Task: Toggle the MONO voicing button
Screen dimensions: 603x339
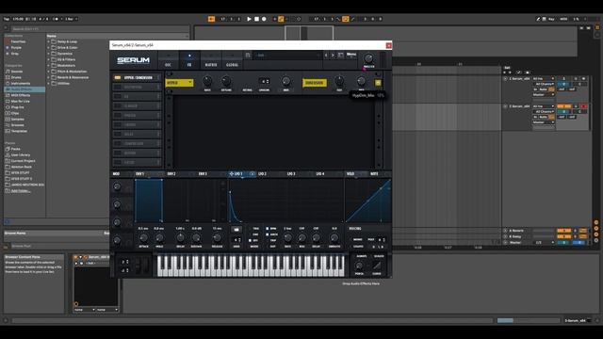Action: tap(358, 240)
